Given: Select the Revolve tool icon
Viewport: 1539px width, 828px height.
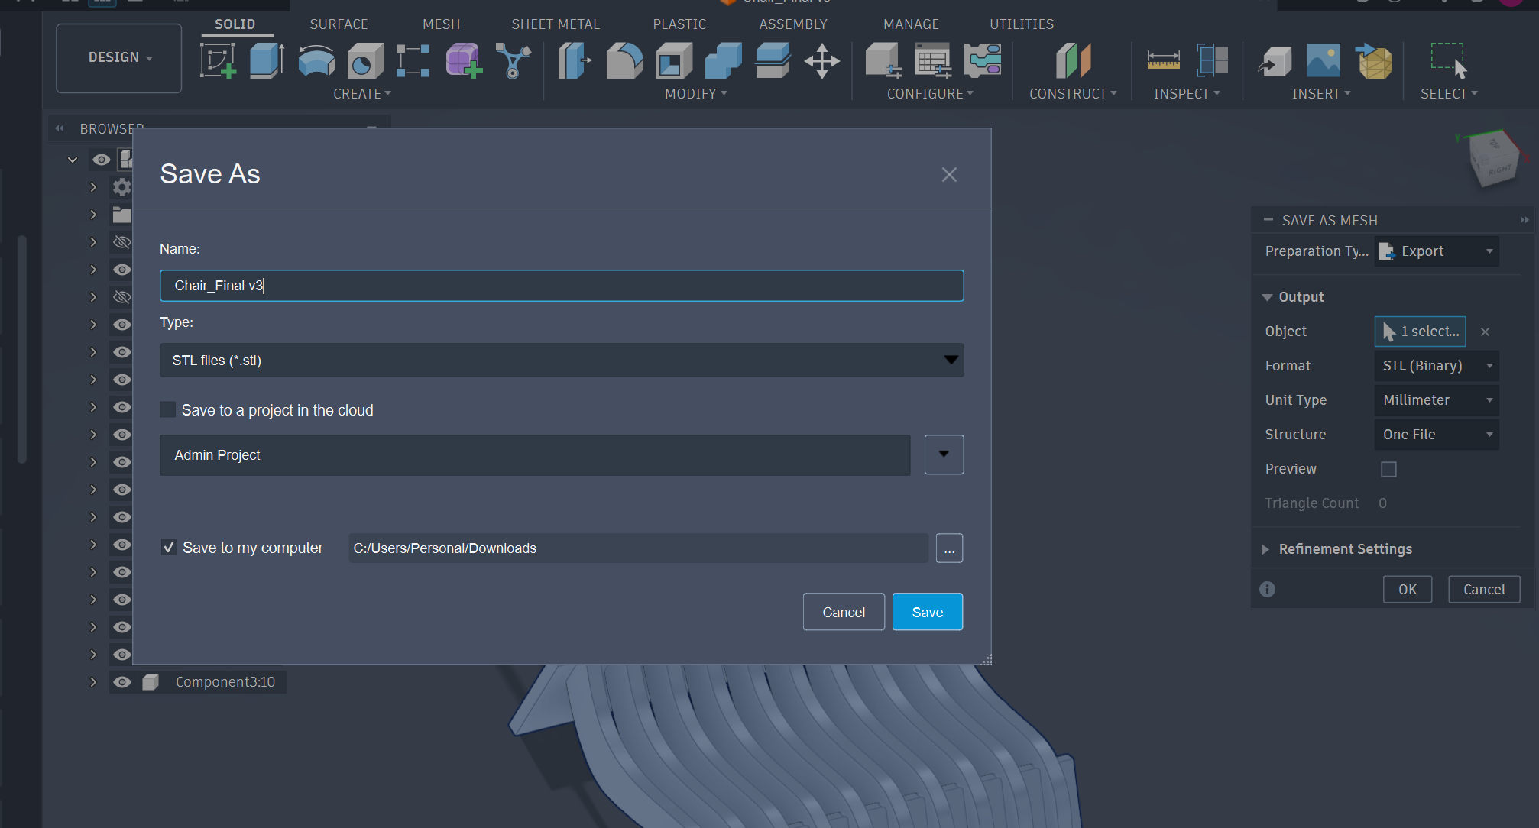Looking at the screenshot, I should 316,61.
